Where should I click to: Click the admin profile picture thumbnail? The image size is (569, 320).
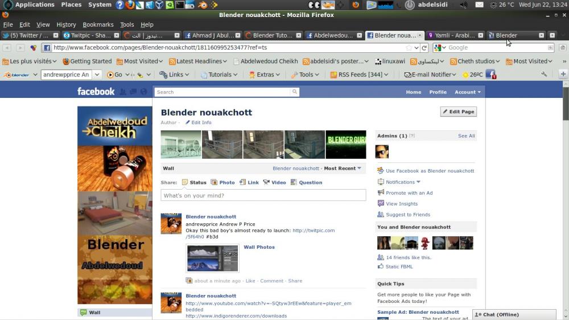click(382, 151)
